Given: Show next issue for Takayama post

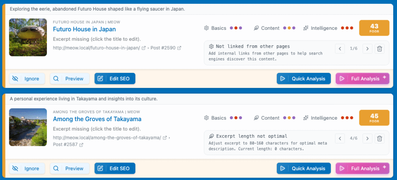Looking at the screenshot, I should 367,139.
